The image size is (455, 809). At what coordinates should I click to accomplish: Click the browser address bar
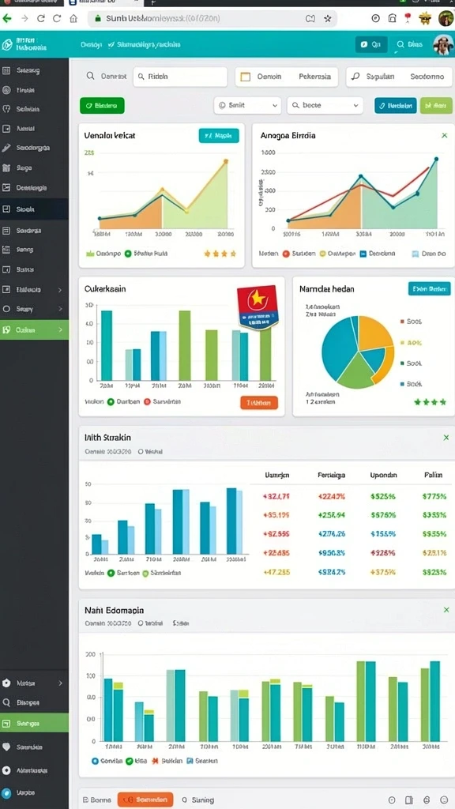212,19
